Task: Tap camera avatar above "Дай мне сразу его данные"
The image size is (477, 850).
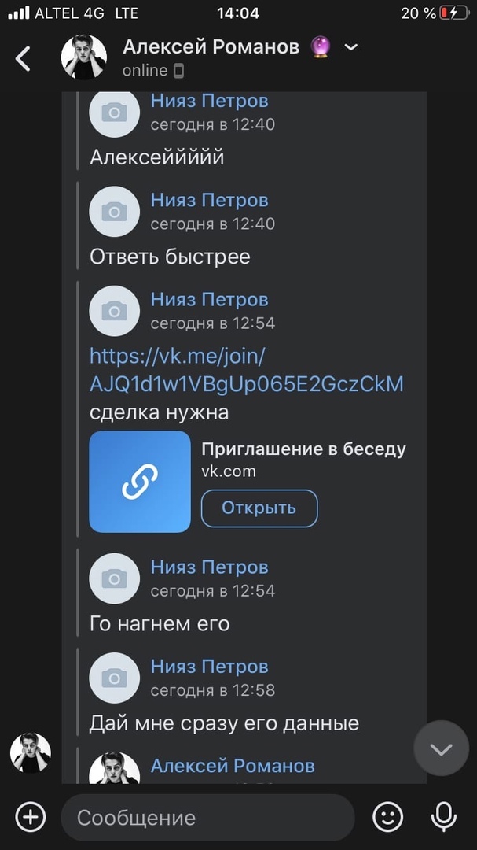Action: pyautogui.click(x=115, y=678)
